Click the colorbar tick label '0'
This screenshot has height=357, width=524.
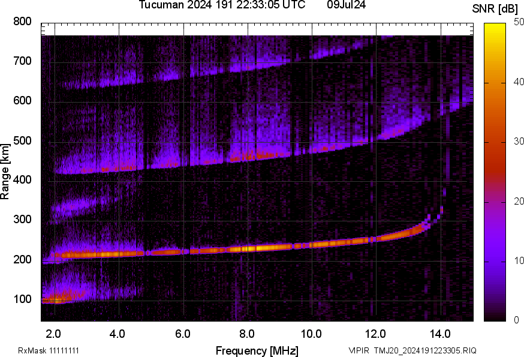pos(516,320)
